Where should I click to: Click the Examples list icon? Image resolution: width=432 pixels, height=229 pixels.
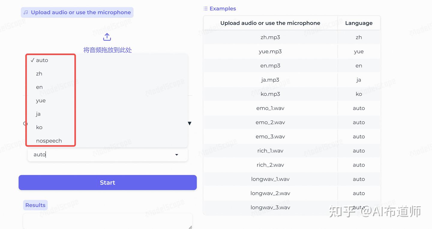click(x=205, y=8)
